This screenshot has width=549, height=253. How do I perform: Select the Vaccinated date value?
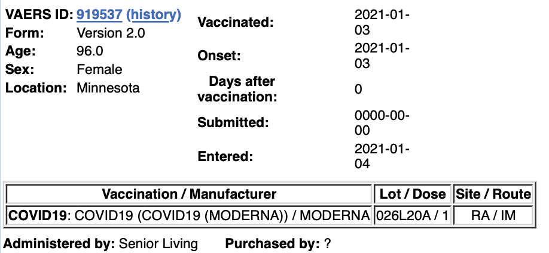coord(382,22)
